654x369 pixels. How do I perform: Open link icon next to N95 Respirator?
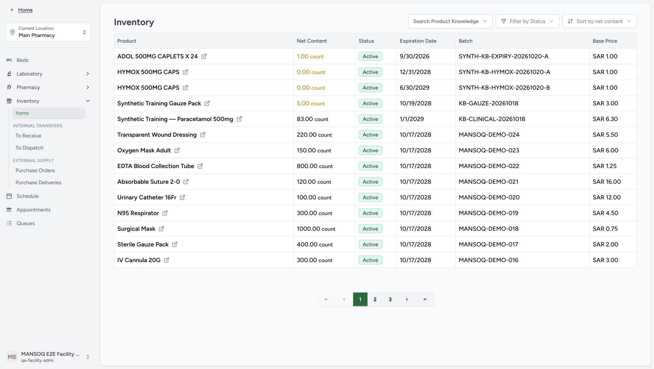click(165, 213)
